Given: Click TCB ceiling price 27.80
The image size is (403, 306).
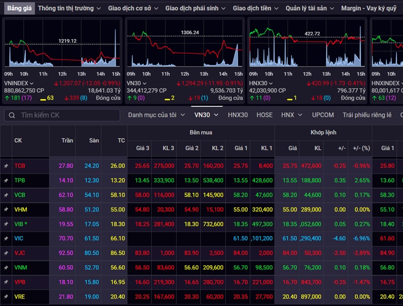Looking at the screenshot, I should (66, 166).
